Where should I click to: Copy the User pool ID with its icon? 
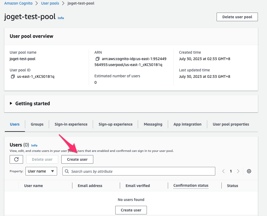tap(13, 76)
